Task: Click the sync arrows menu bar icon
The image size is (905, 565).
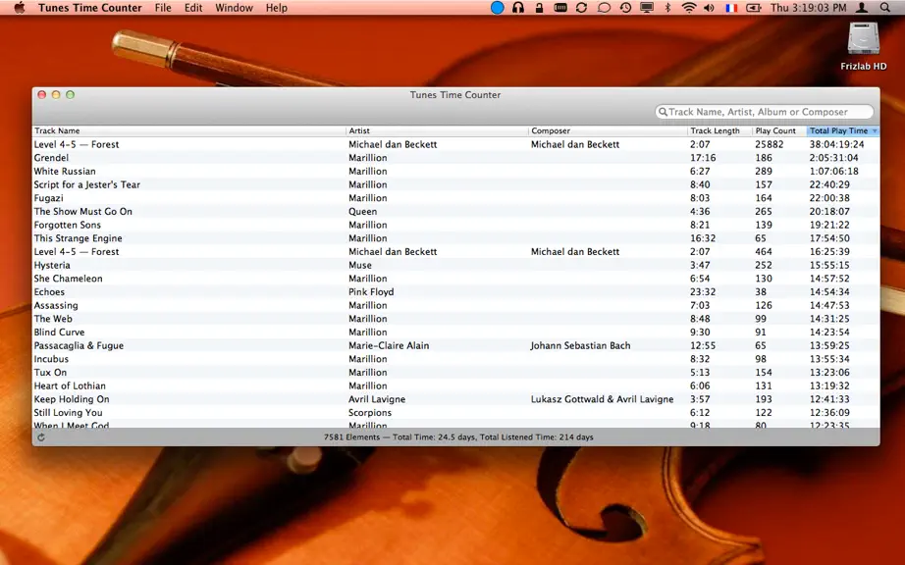Action: tap(581, 8)
